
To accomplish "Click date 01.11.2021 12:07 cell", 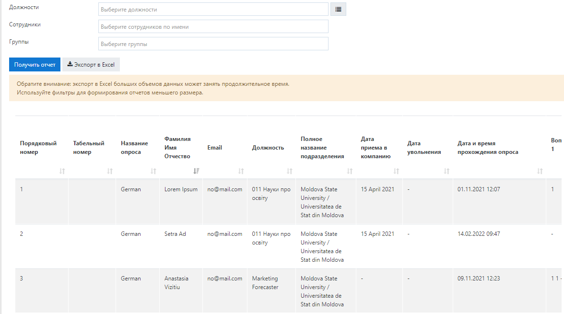I will (x=479, y=189).
